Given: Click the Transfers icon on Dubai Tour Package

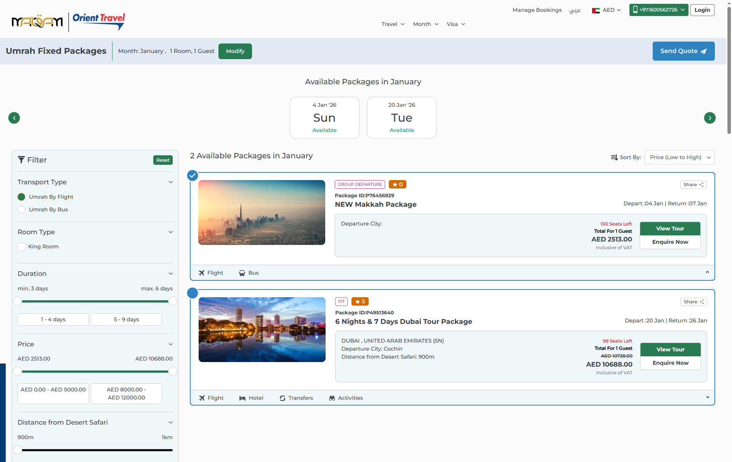Looking at the screenshot, I should pos(283,398).
